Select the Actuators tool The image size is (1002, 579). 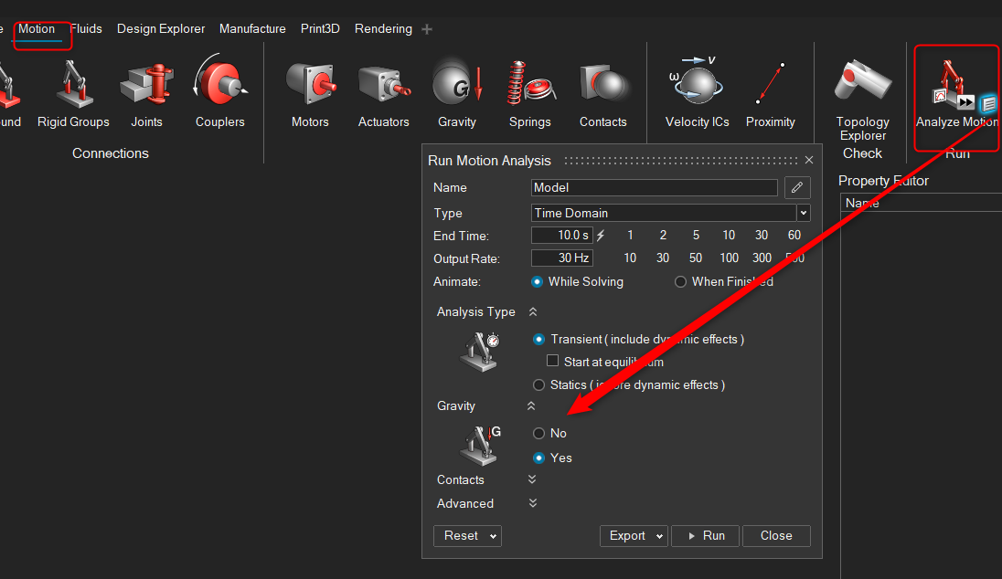point(383,94)
